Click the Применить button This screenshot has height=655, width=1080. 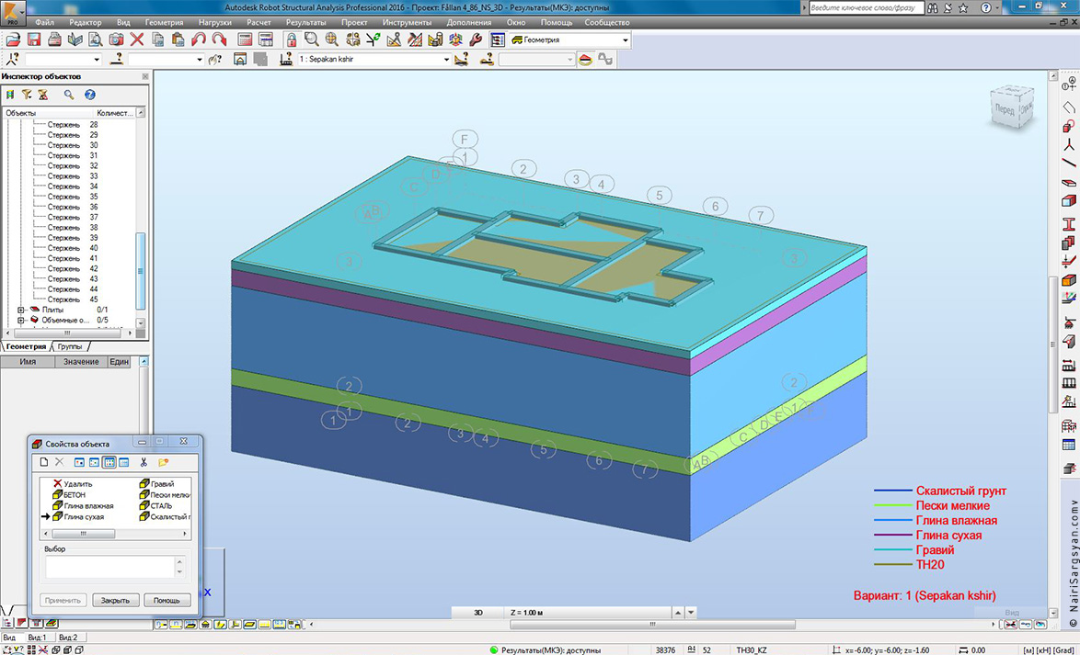coord(64,600)
